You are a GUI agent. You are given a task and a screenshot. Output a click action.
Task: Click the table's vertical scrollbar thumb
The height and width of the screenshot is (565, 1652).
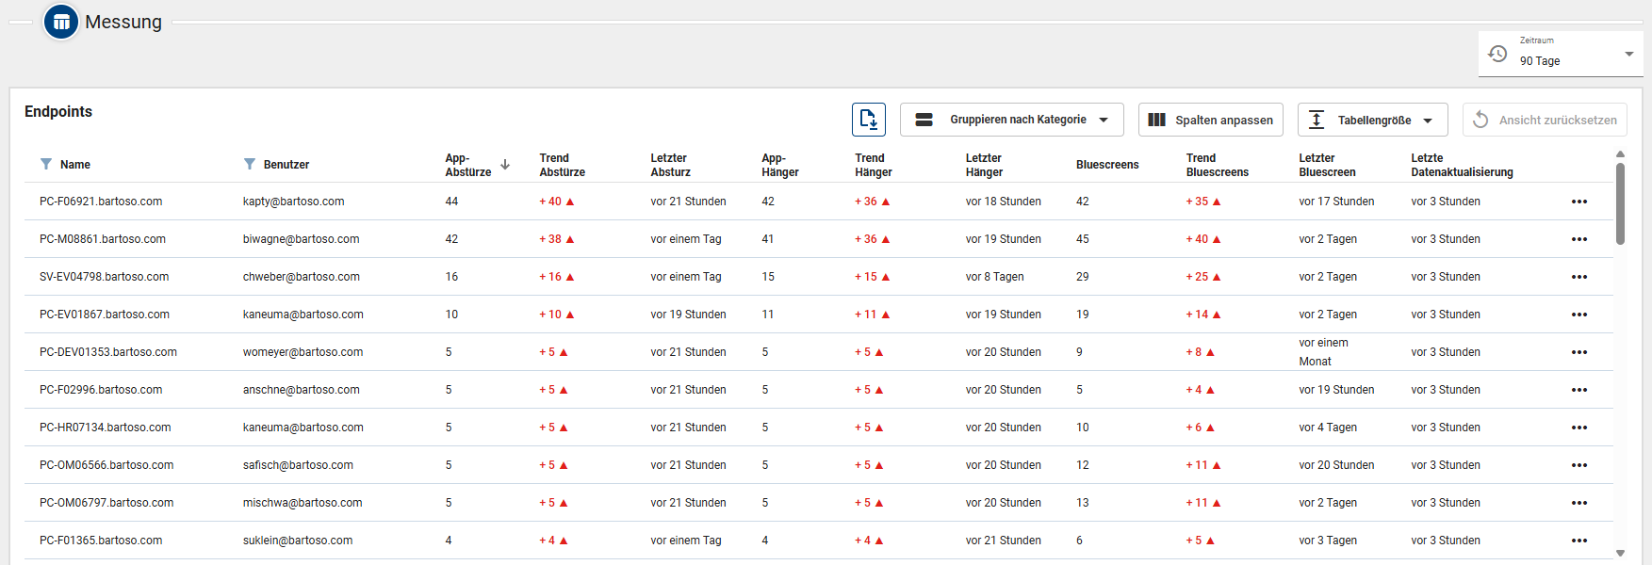pyautogui.click(x=1620, y=202)
